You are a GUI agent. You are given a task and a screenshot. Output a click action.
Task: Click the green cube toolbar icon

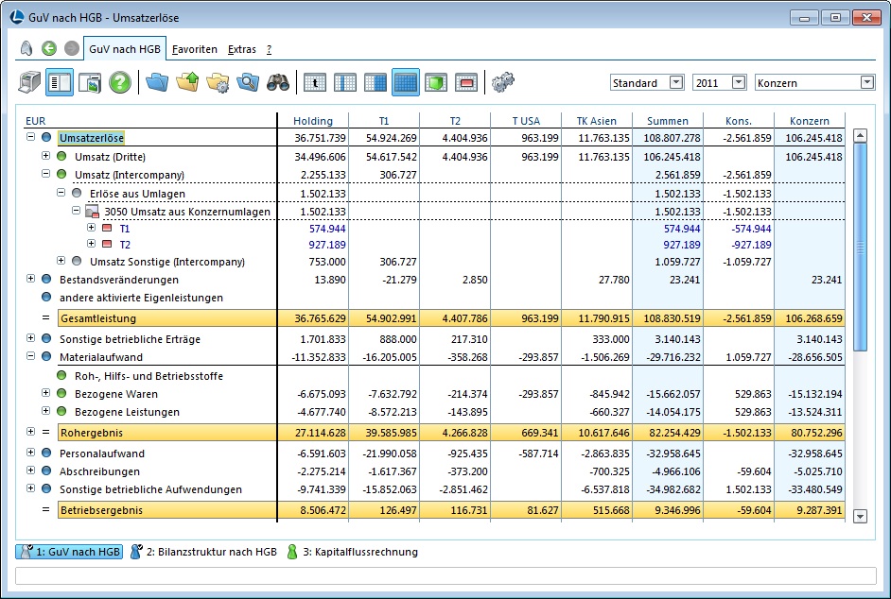[x=435, y=82]
